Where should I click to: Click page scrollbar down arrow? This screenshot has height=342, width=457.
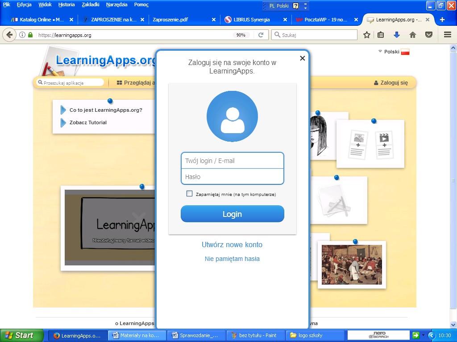click(453, 325)
